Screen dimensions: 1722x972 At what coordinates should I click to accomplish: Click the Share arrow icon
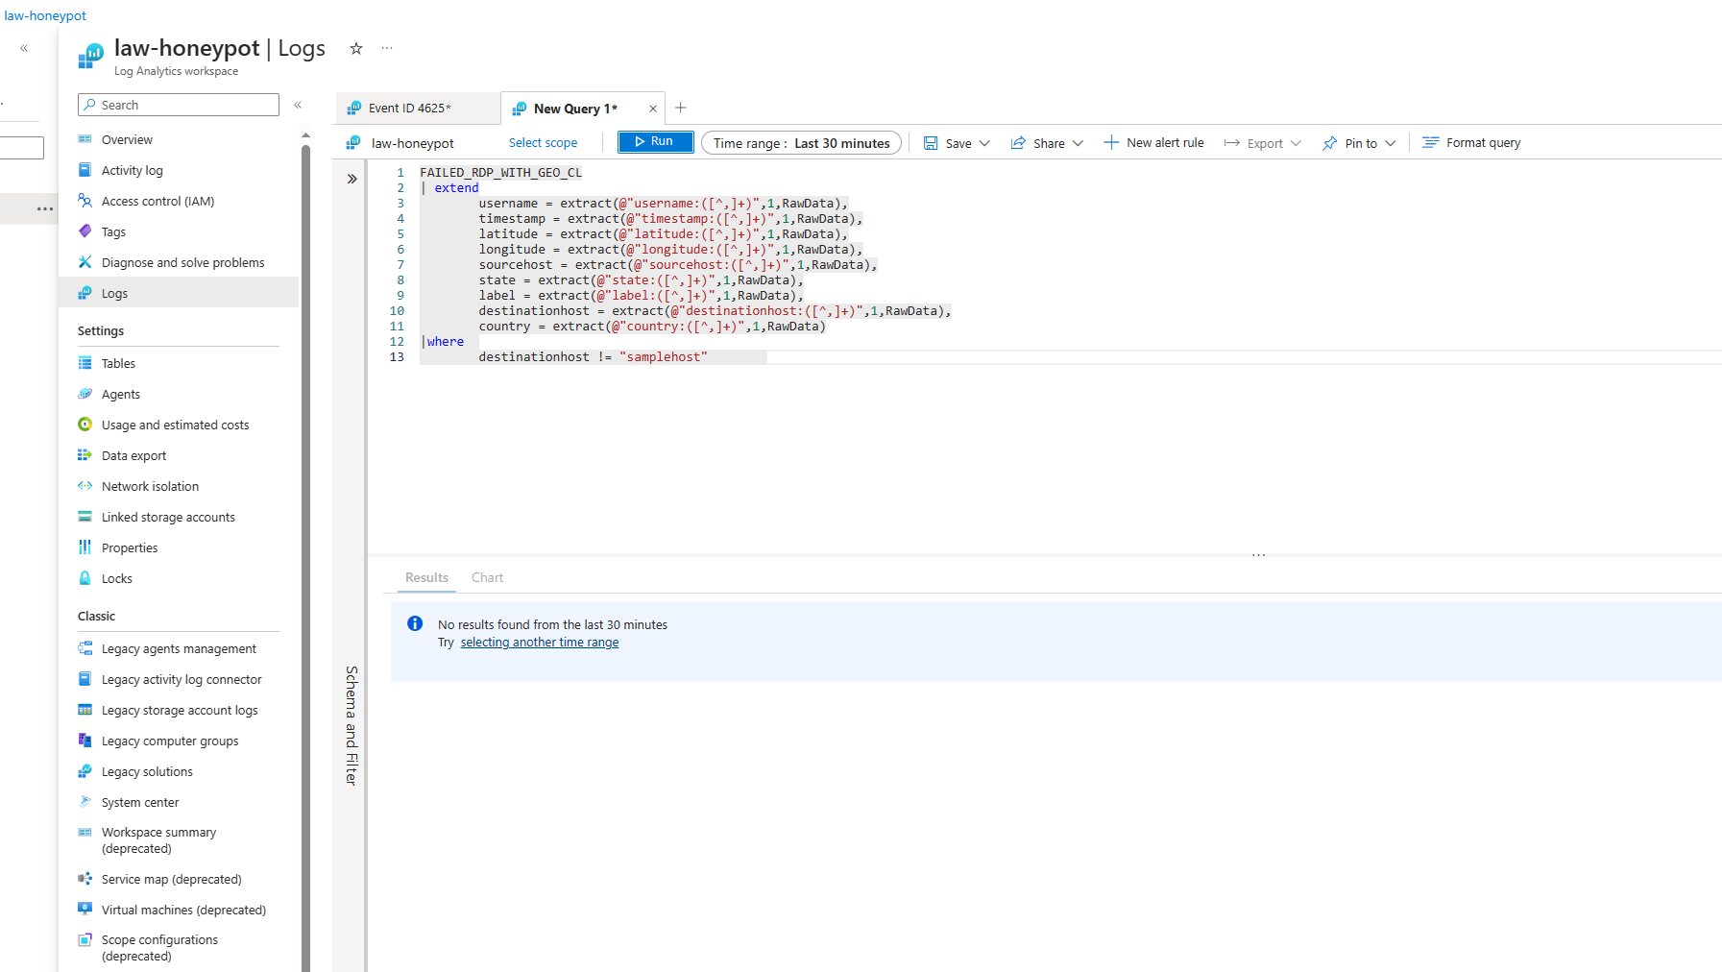tap(1018, 142)
